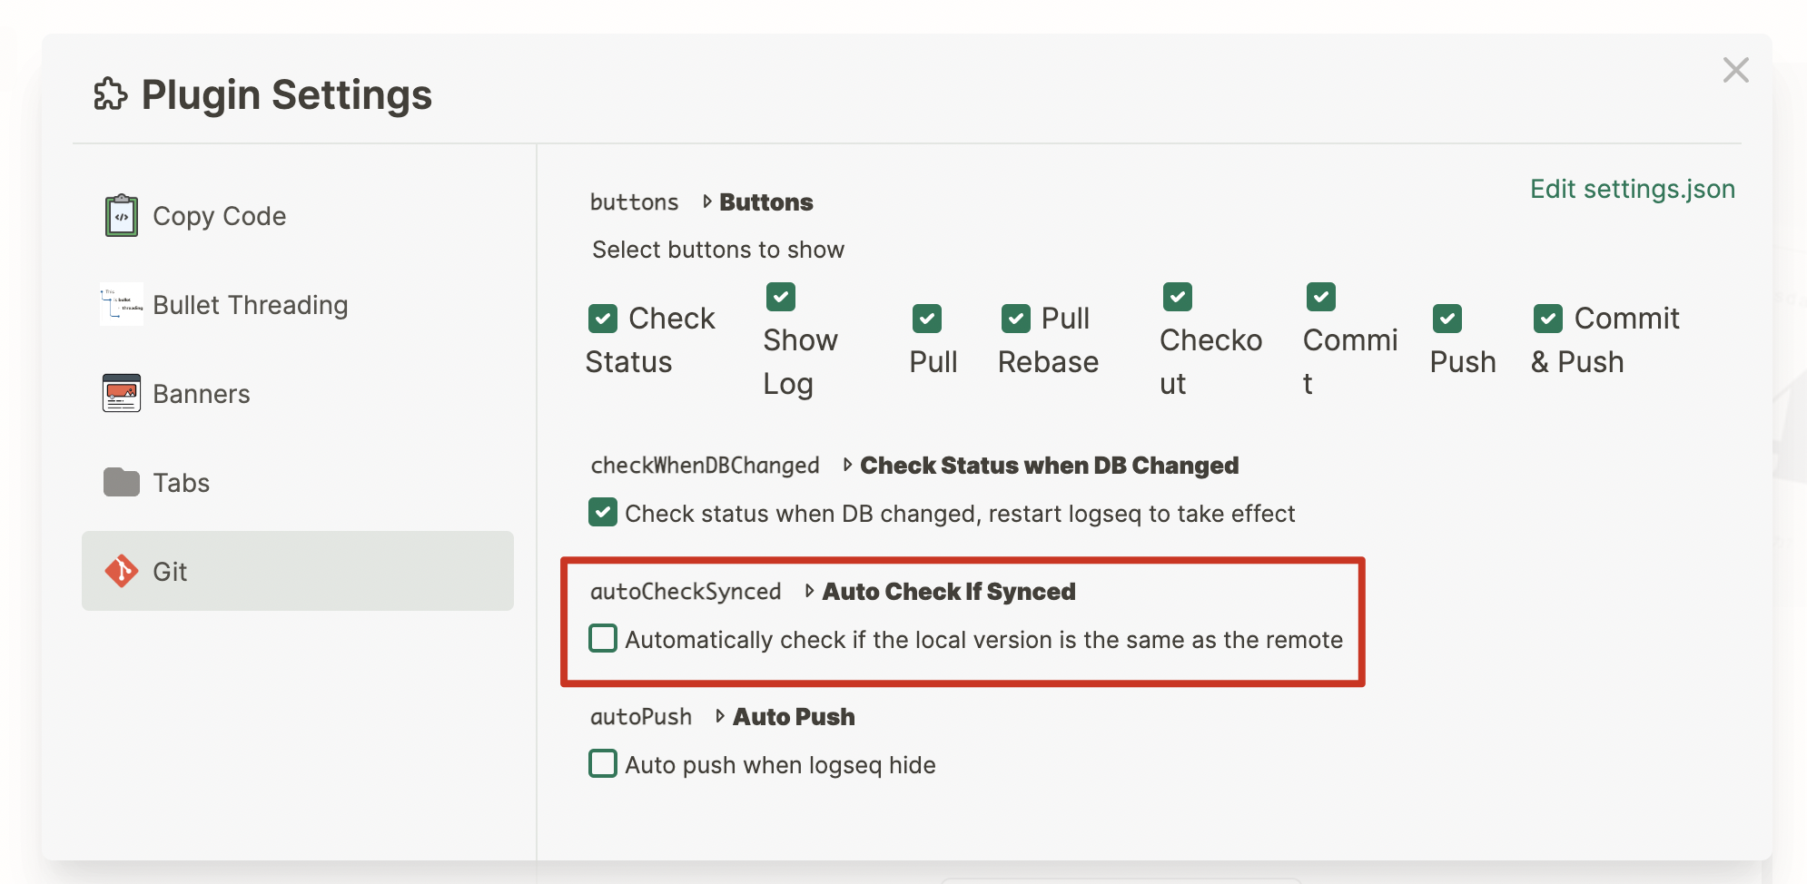Expand the Buttons disclosure triangle
Screen dimensions: 1807x884
coord(707,201)
